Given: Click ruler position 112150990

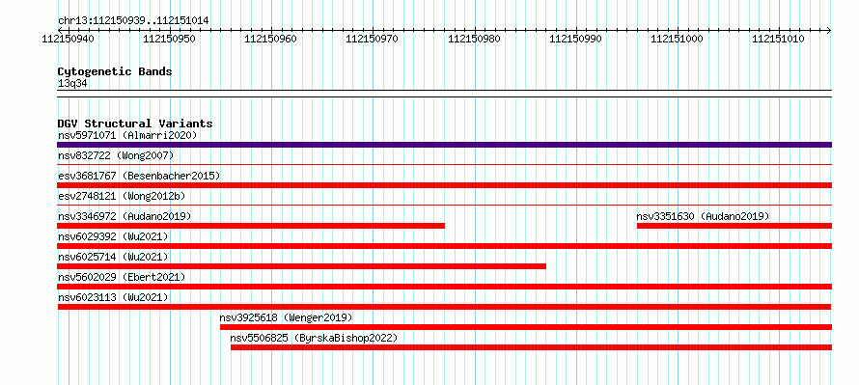Looking at the screenshot, I should [576, 39].
